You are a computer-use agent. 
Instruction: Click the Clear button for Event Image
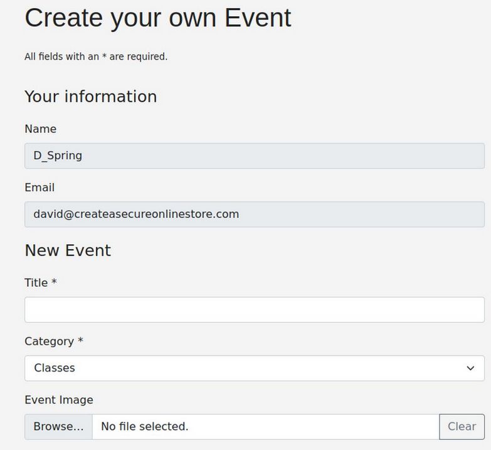pyautogui.click(x=462, y=427)
